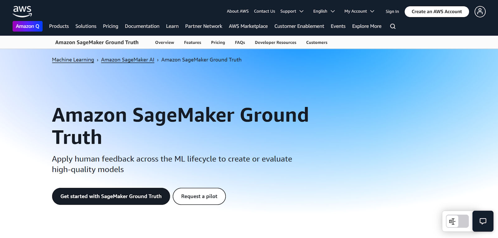The width and height of the screenshot is (498, 238).
Task: Follow the Amazon SageMaker AI breadcrumb link
Action: [128, 60]
